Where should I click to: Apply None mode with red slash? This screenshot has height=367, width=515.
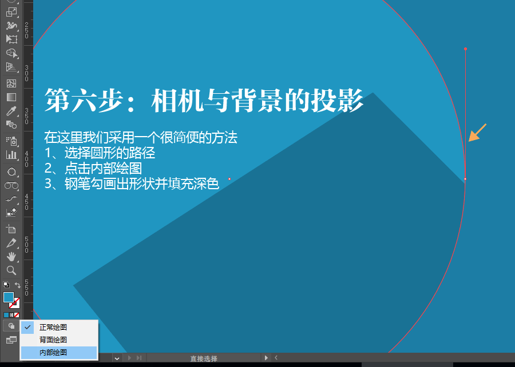pyautogui.click(x=17, y=315)
